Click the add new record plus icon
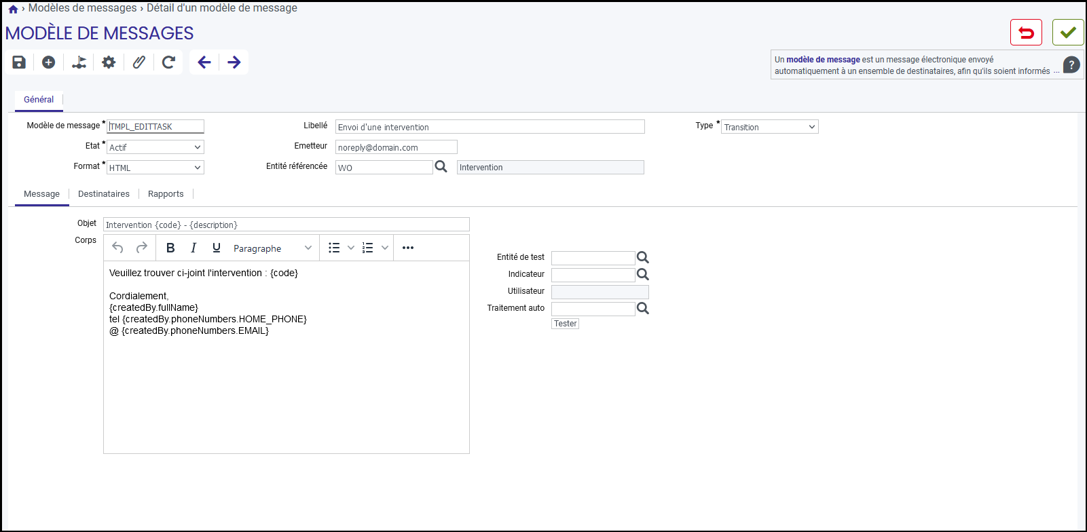 pos(48,62)
